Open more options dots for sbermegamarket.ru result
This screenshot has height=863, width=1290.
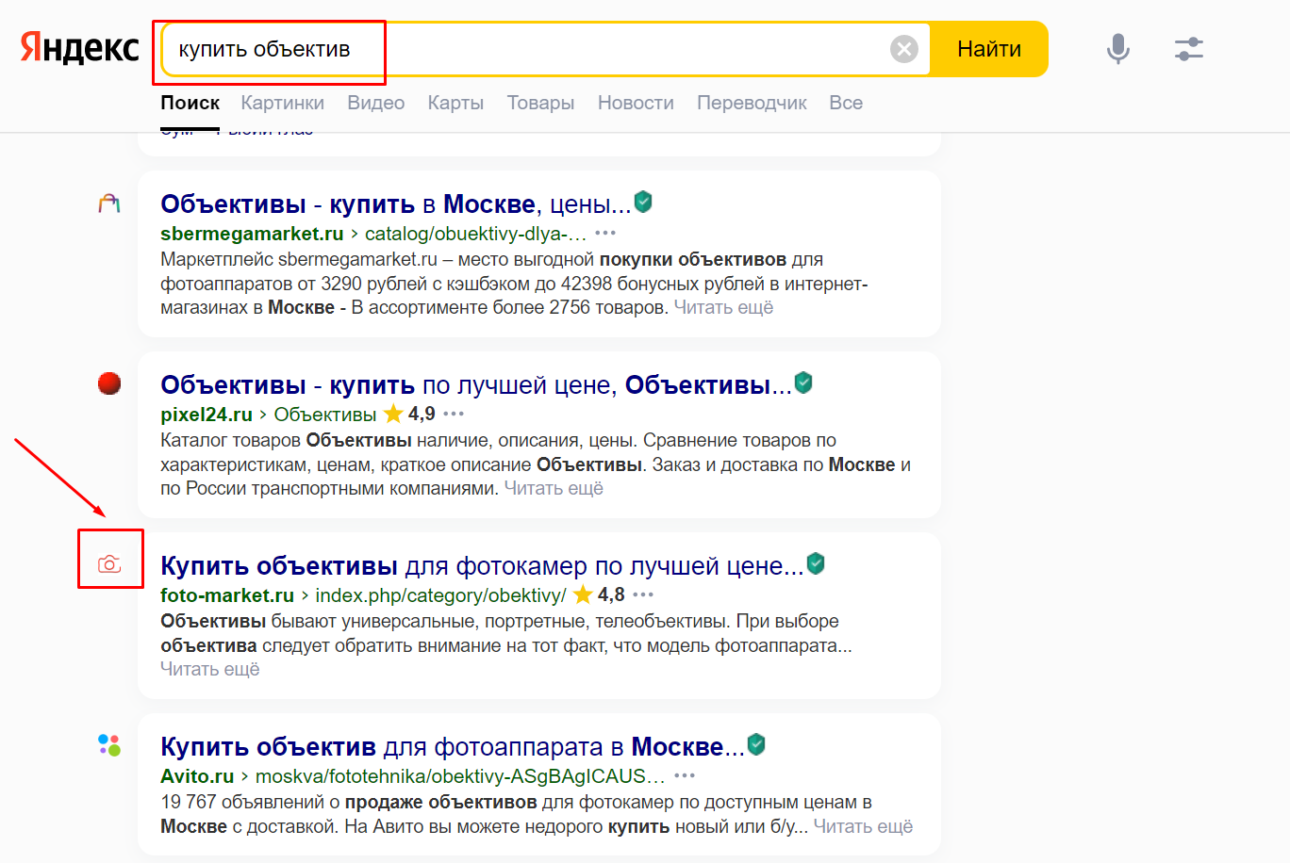[x=605, y=233]
